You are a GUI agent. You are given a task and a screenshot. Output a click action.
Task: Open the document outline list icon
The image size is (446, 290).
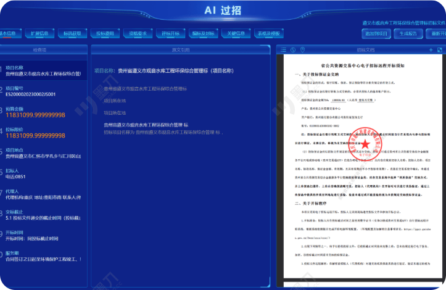click(x=283, y=50)
